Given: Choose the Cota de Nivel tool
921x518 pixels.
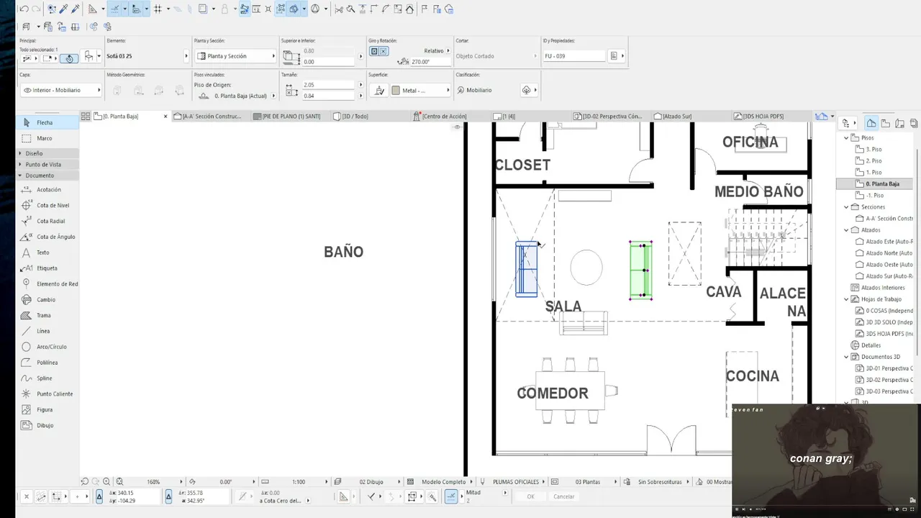Looking at the screenshot, I should (x=47, y=206).
